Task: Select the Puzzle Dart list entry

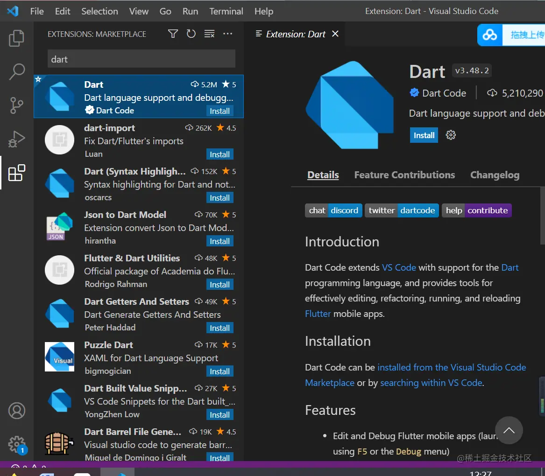Action: tap(139, 357)
